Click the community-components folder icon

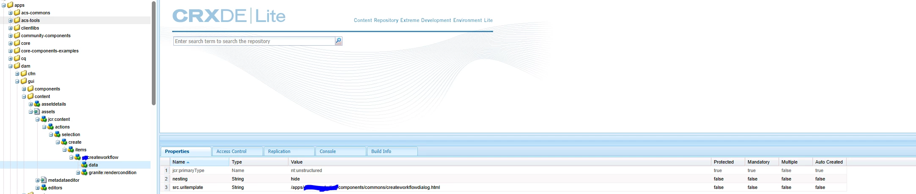pos(17,36)
